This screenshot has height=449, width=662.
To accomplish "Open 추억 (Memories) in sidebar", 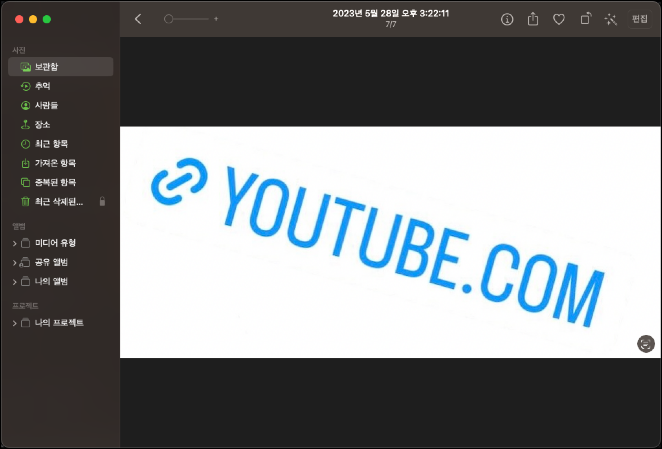I will [x=42, y=86].
